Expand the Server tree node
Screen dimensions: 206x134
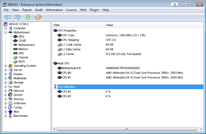pos(5,70)
